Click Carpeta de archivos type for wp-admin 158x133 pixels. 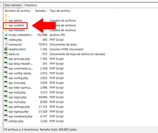tap(63, 20)
